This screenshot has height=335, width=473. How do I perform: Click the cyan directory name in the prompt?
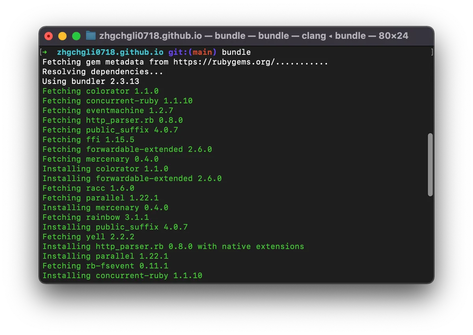click(110, 52)
